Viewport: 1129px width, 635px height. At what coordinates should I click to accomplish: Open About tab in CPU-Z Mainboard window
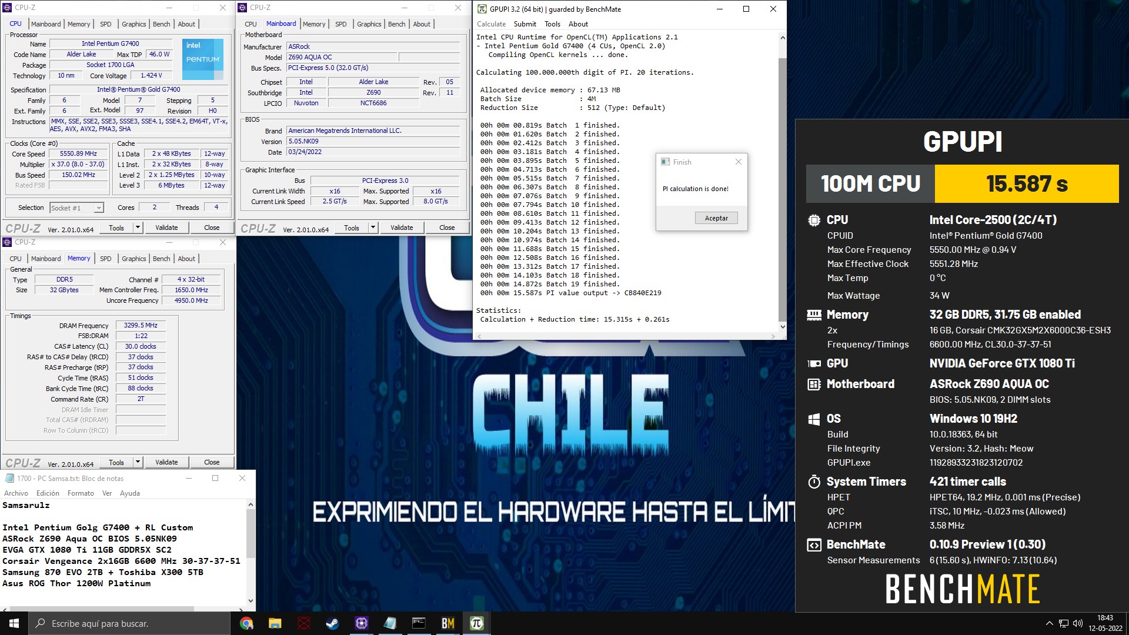click(422, 24)
